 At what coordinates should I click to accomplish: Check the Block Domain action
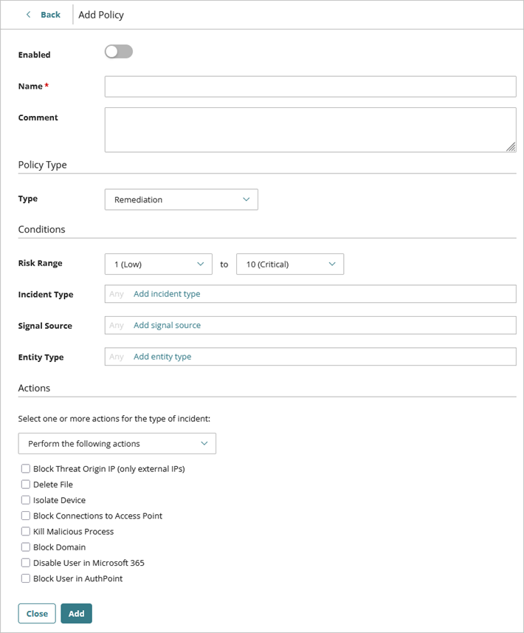(x=25, y=547)
